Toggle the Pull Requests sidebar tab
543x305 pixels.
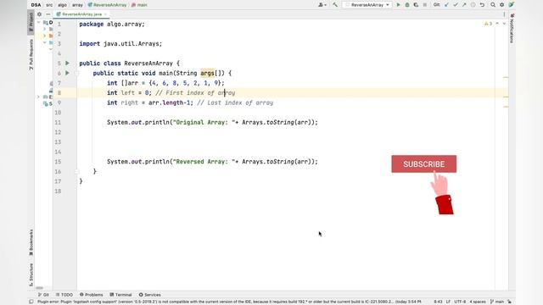click(31, 54)
